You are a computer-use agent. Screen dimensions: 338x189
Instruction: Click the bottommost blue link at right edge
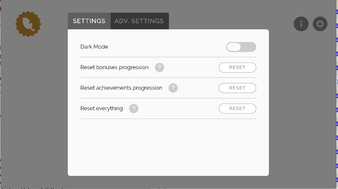[337, 179]
